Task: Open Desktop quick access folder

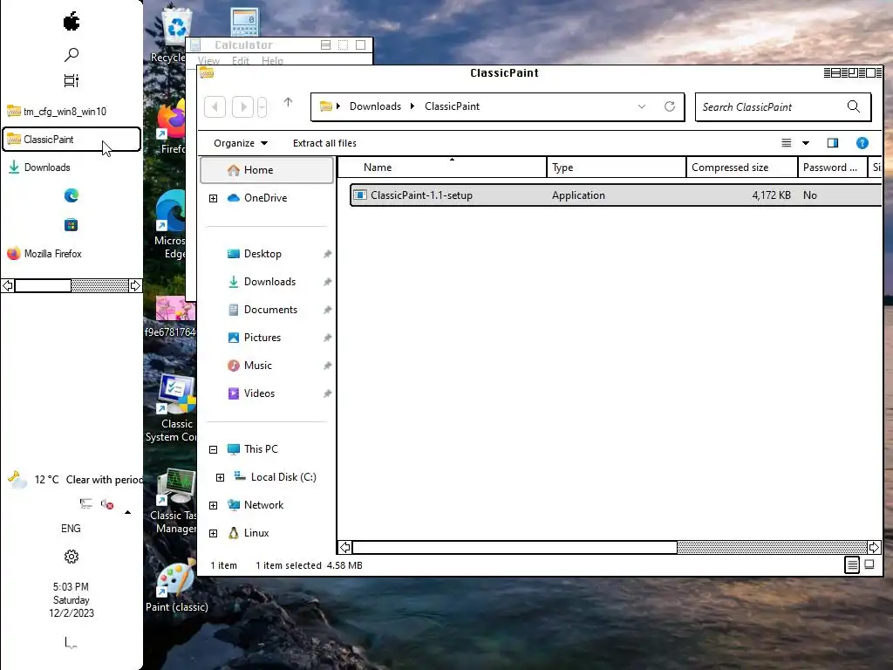Action: click(x=262, y=254)
